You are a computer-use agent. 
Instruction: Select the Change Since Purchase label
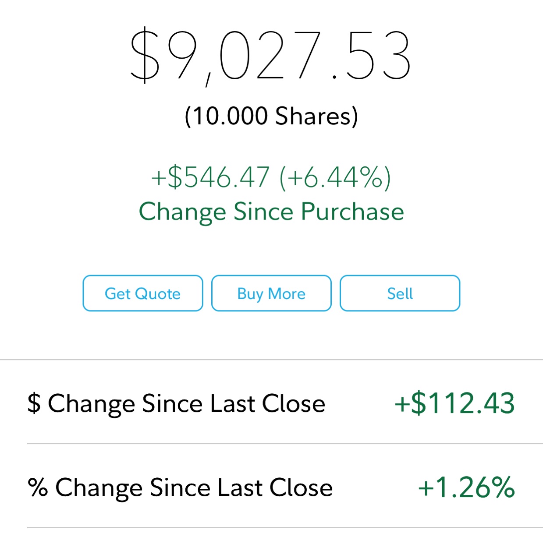[x=271, y=212]
